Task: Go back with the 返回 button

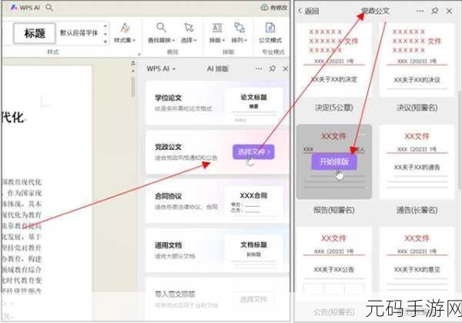Action: [308, 12]
